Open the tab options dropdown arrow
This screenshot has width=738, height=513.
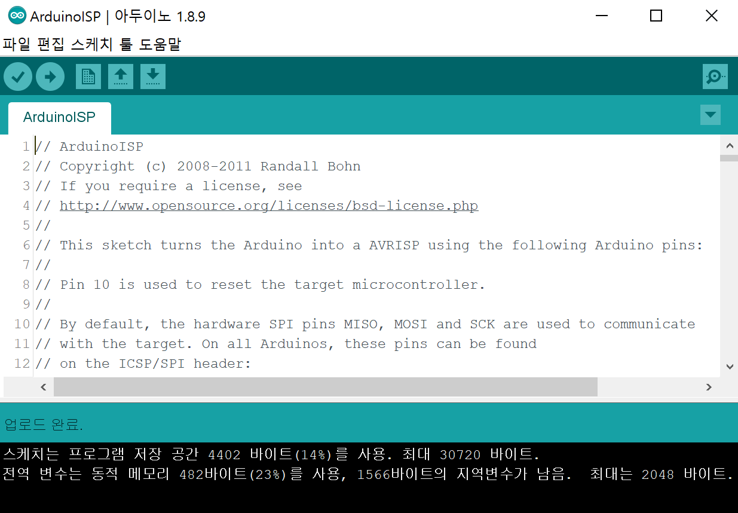coord(711,115)
